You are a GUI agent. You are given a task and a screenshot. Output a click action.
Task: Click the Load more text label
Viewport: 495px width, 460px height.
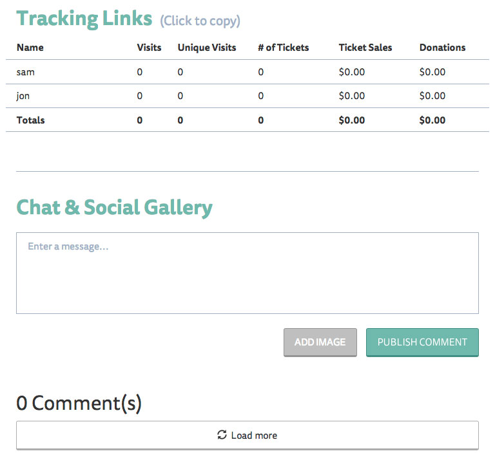[254, 436]
